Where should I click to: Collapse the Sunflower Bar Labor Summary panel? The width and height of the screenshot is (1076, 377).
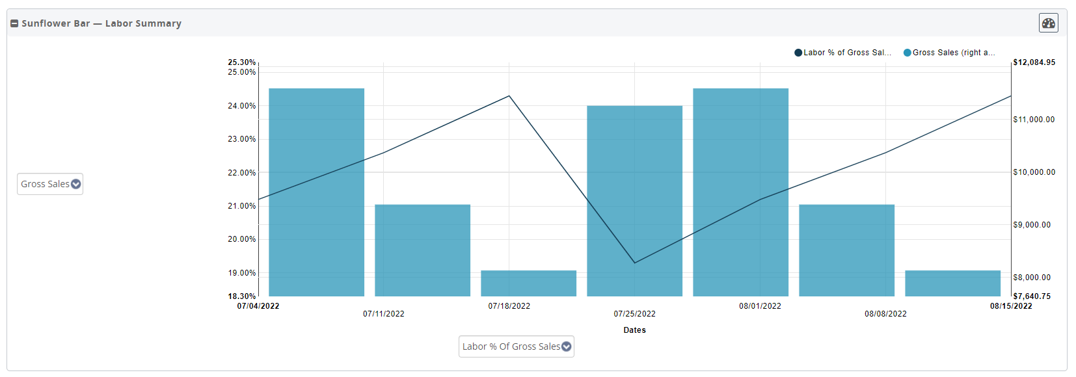[14, 23]
